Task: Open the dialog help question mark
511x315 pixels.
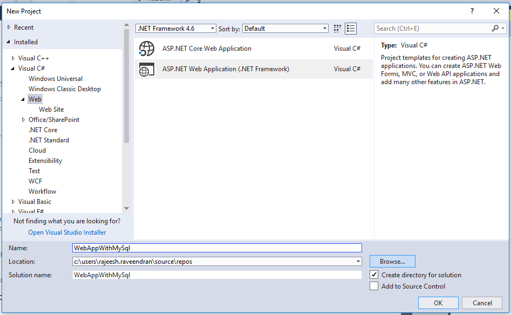Action: [472, 11]
